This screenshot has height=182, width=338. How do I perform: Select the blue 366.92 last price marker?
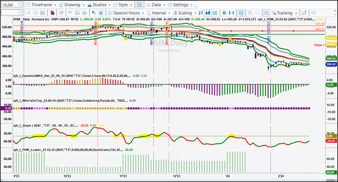(x=331, y=64)
